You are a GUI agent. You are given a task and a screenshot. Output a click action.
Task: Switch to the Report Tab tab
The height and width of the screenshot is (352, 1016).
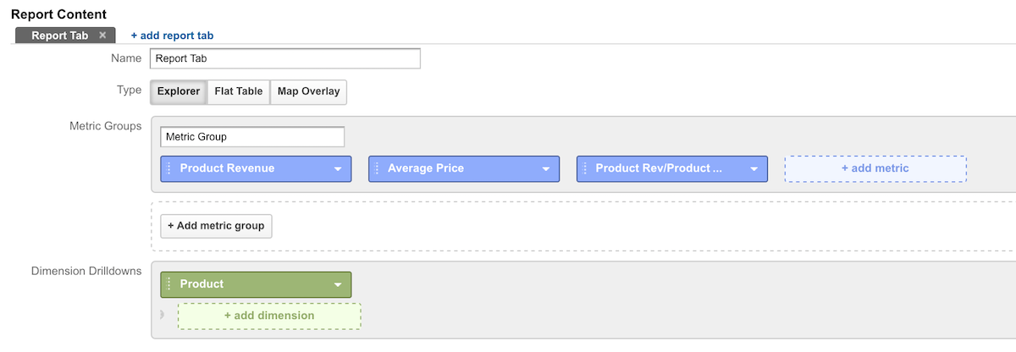click(58, 36)
